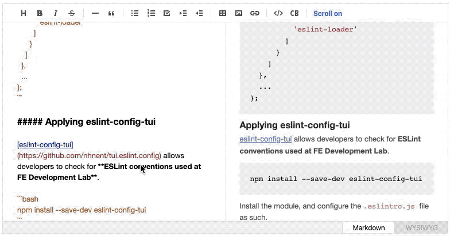Insert a code block with CB
The height and width of the screenshot is (236, 450).
pyautogui.click(x=294, y=13)
